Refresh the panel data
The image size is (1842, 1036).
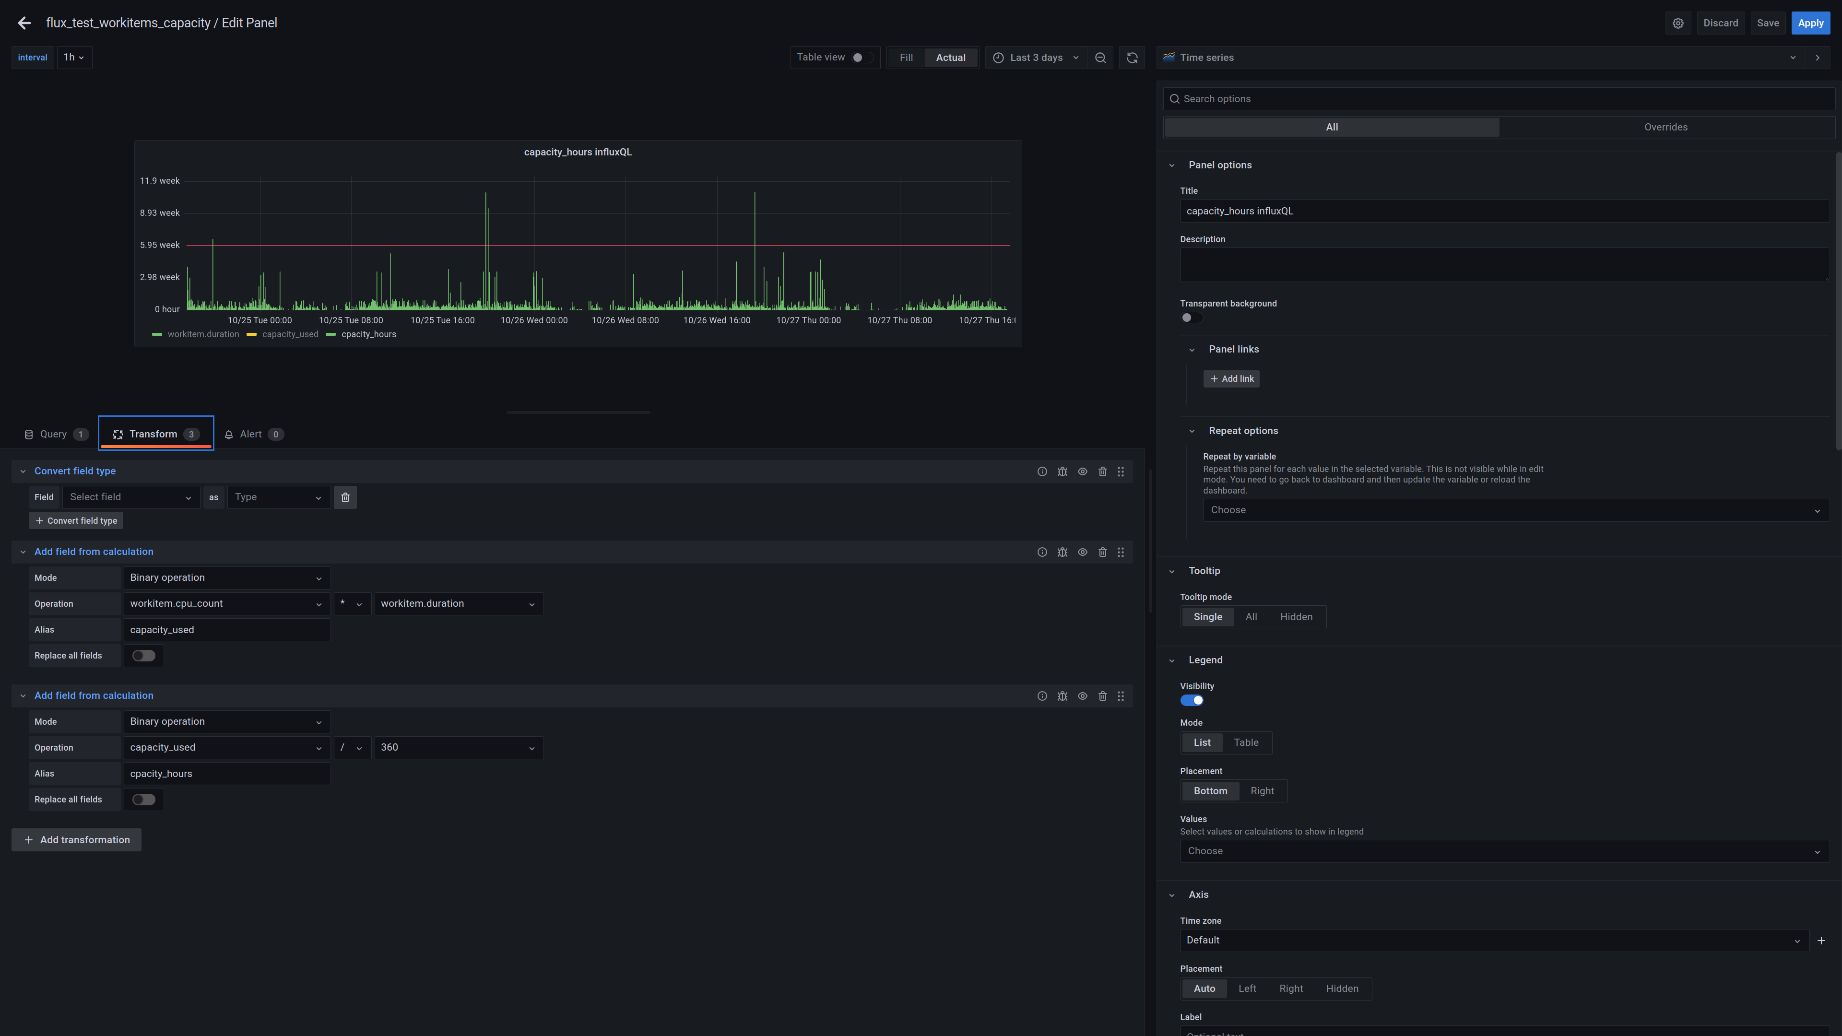click(x=1132, y=57)
